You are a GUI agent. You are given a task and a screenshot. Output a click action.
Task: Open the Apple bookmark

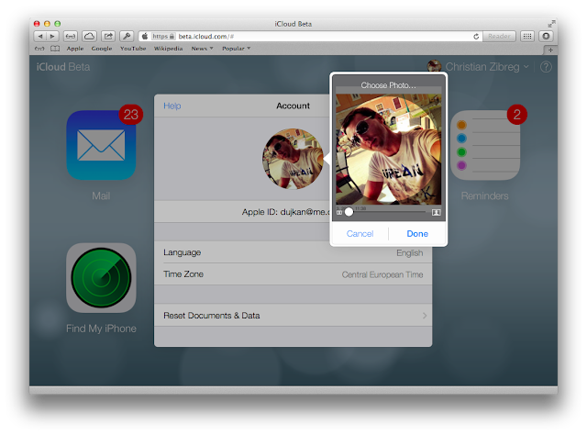point(75,49)
